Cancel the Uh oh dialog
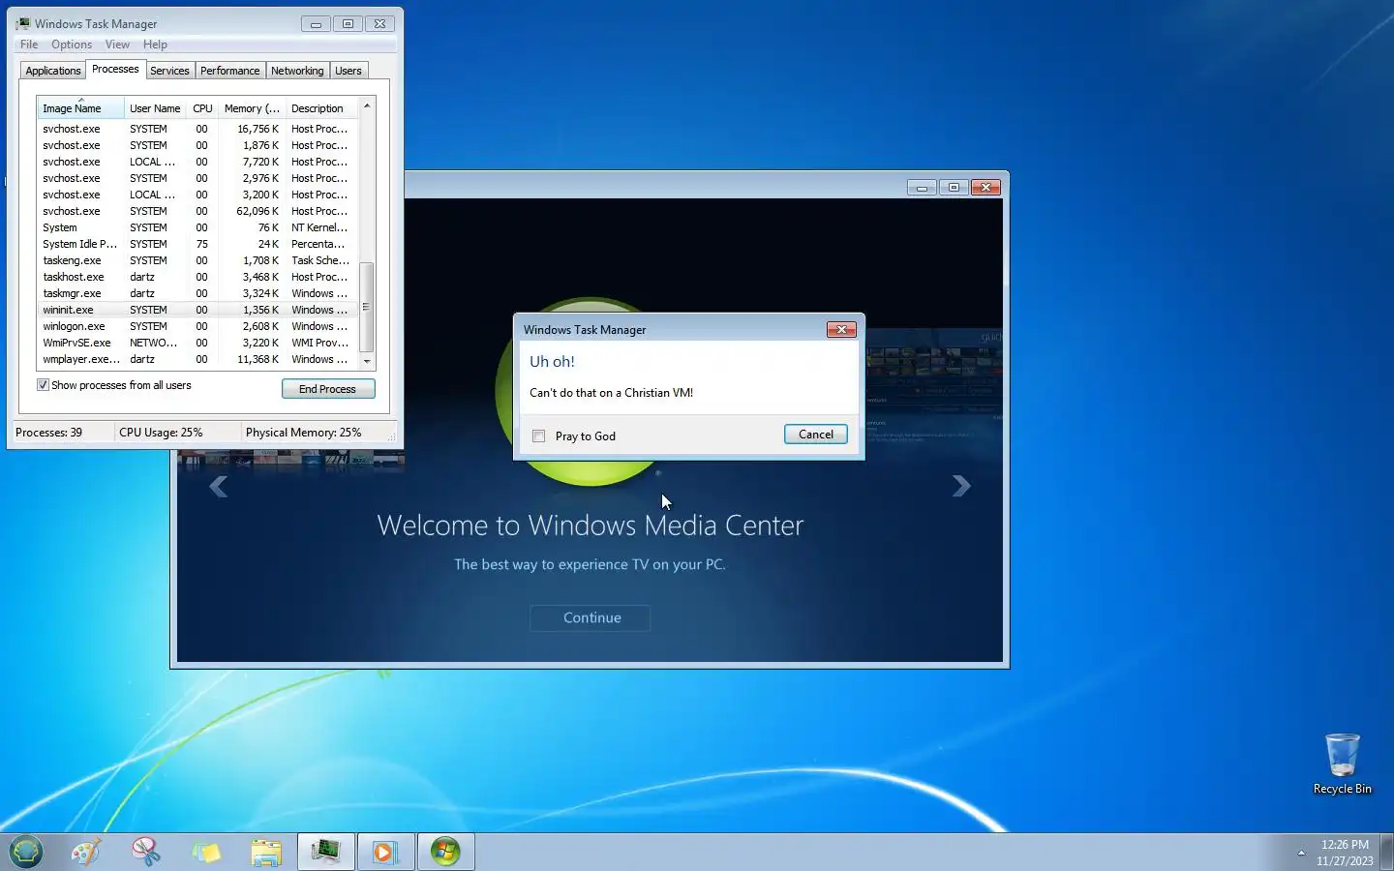 tap(816, 435)
